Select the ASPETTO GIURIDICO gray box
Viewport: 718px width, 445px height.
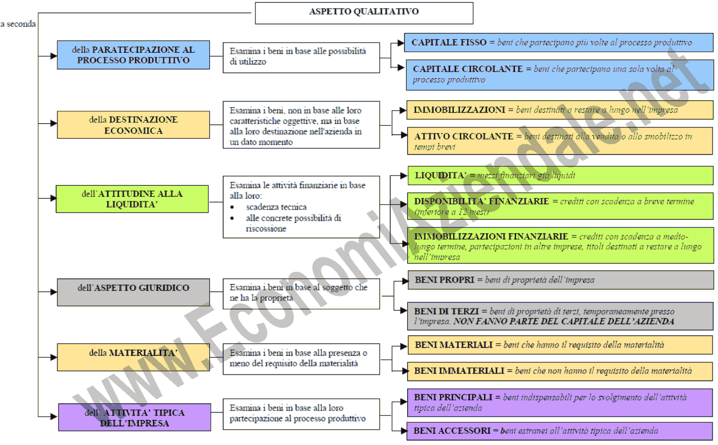133,292
